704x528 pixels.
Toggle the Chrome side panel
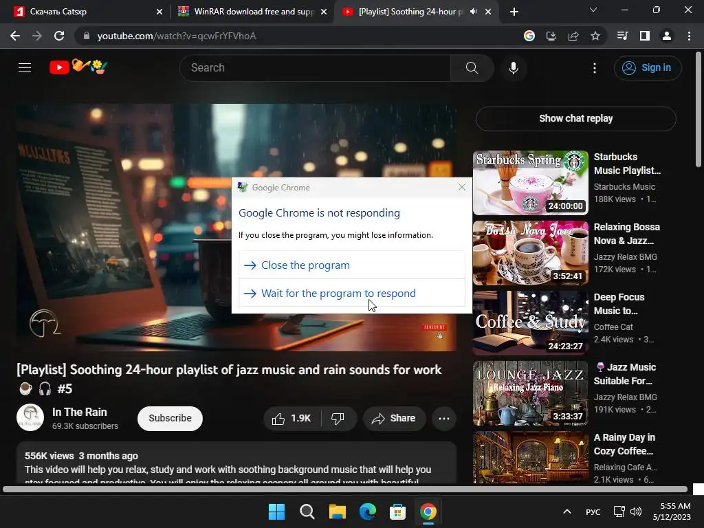point(645,36)
